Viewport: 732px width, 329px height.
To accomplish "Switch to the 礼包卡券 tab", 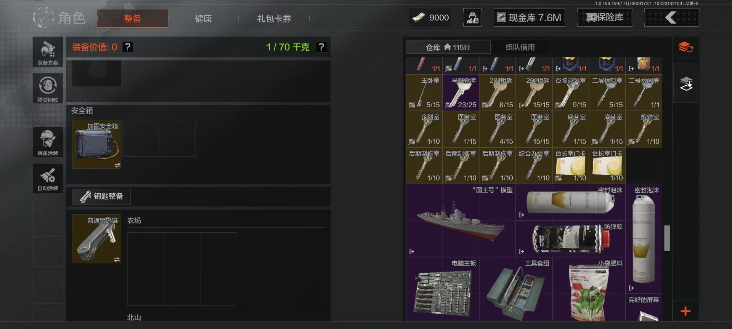I will [x=274, y=18].
